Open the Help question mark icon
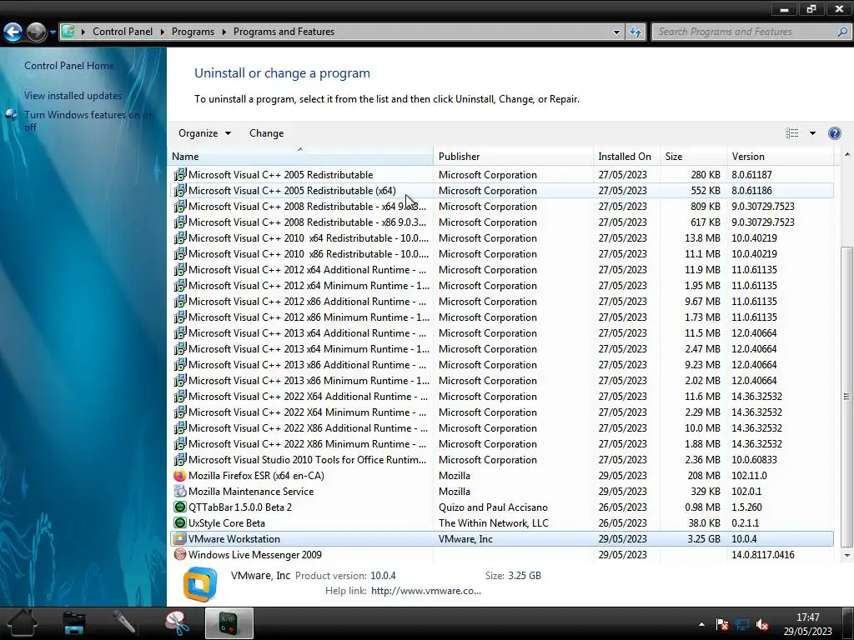Image resolution: width=854 pixels, height=640 pixels. point(834,133)
